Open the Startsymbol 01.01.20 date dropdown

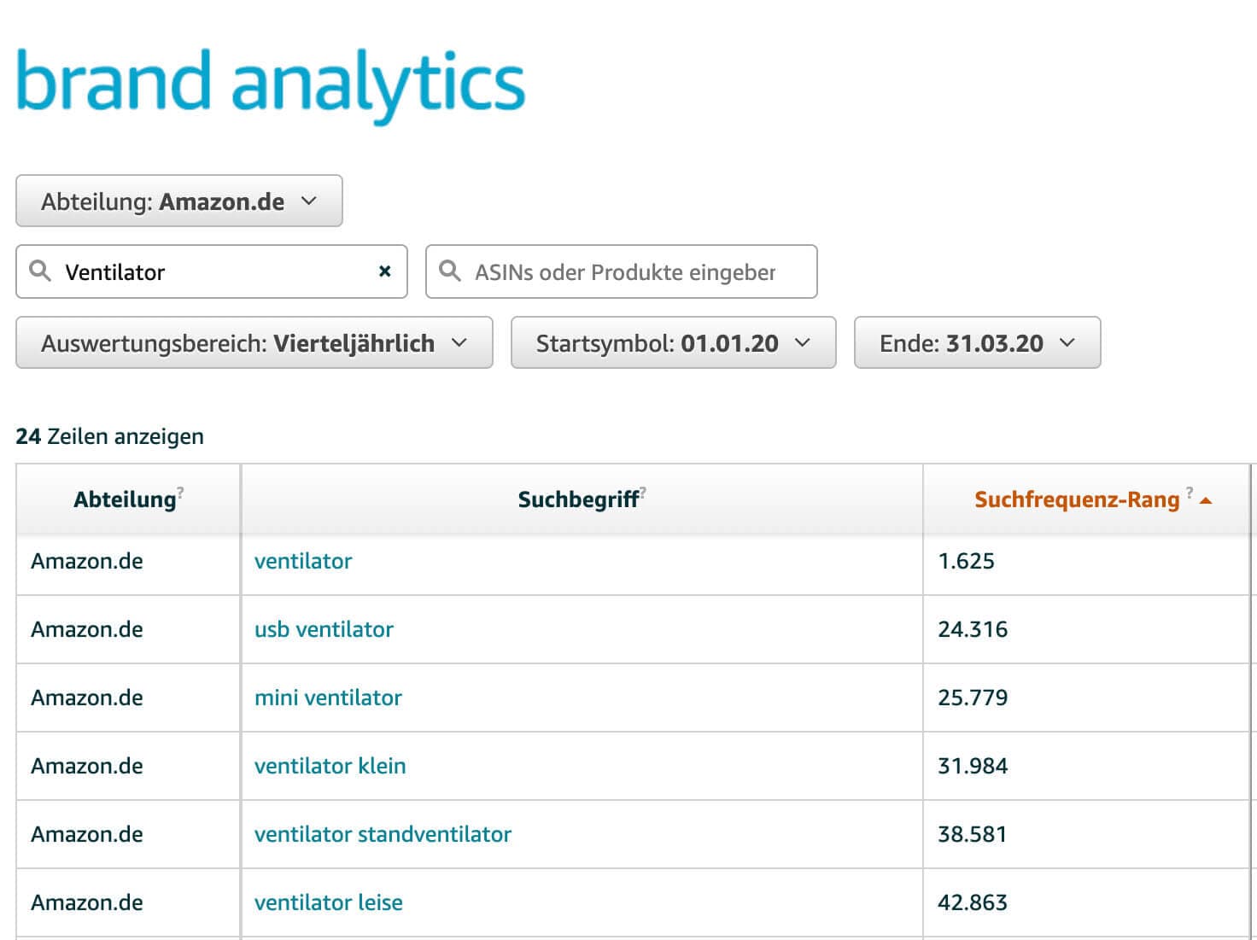[x=673, y=343]
